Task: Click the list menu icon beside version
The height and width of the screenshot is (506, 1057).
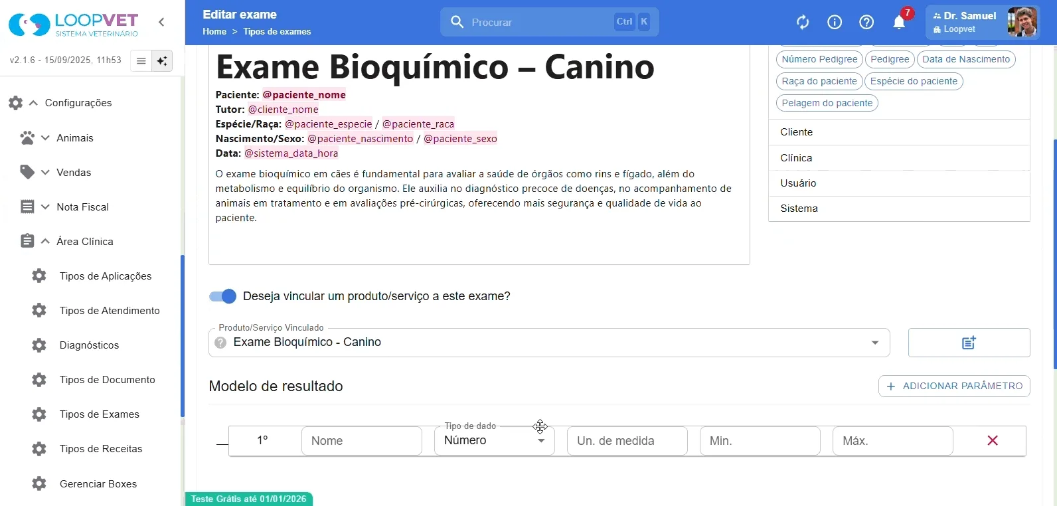Action: [x=141, y=61]
